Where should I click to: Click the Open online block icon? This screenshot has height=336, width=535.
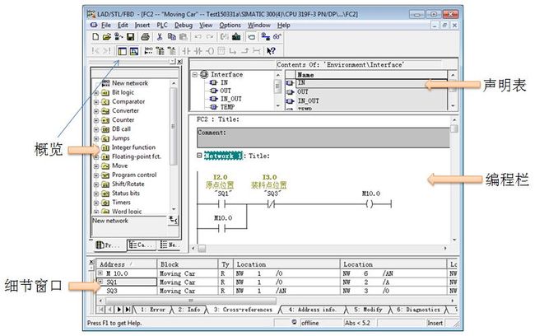(119, 36)
